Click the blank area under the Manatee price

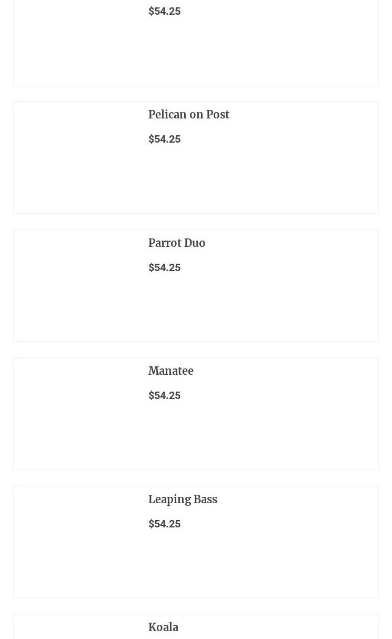258,438
